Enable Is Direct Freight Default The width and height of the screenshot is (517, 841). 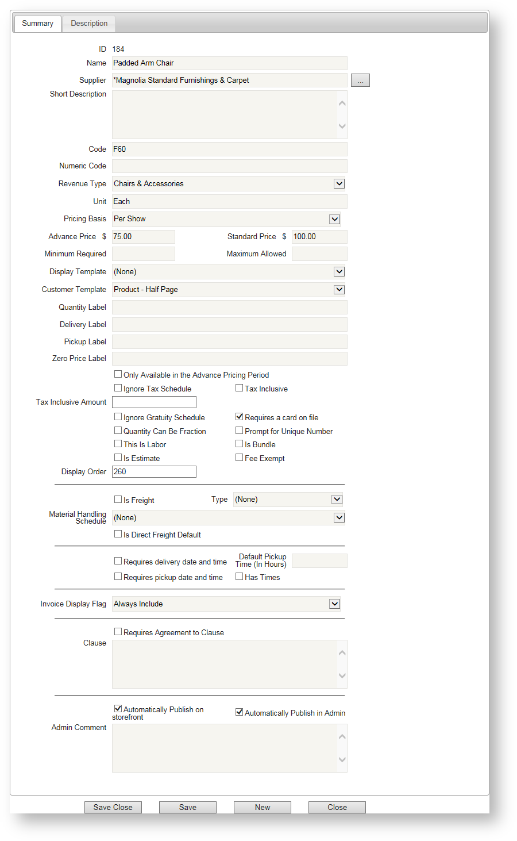[x=118, y=534]
